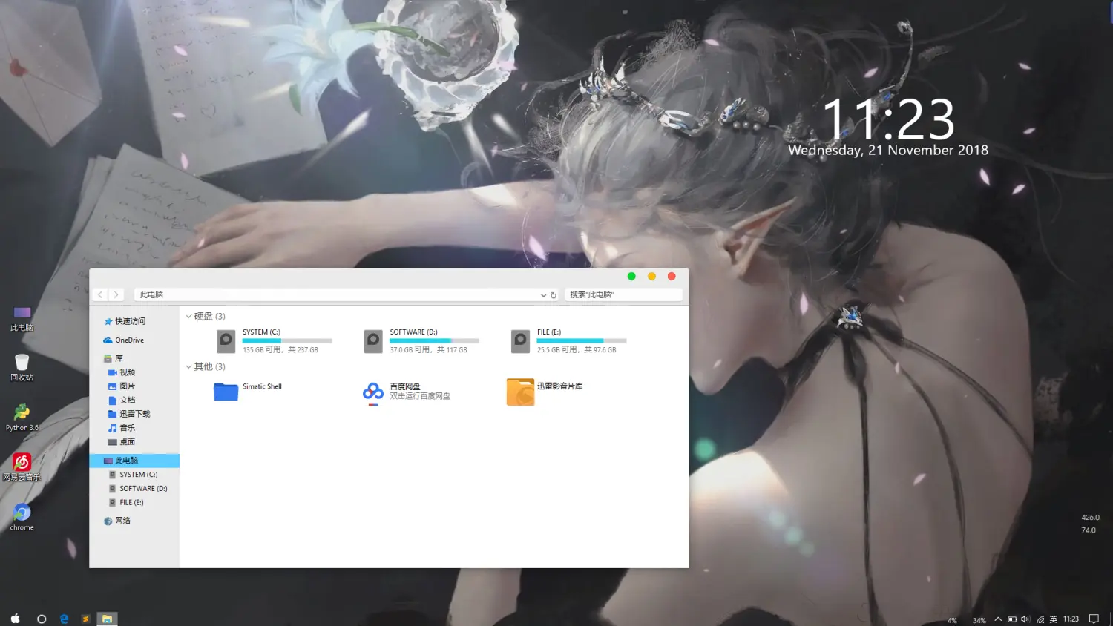1113x626 pixels.
Task: Open the 图片 library in the sidebar
Action: point(122,386)
